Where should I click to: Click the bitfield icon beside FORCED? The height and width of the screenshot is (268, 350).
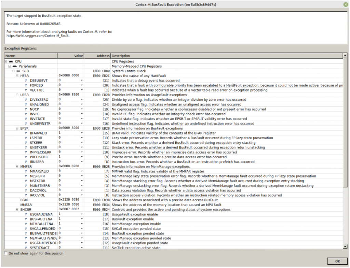coord(26,85)
